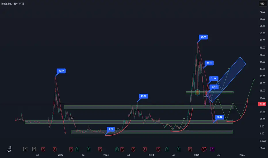
Task: Click the 10.02 price target callout
Action: pos(219,117)
